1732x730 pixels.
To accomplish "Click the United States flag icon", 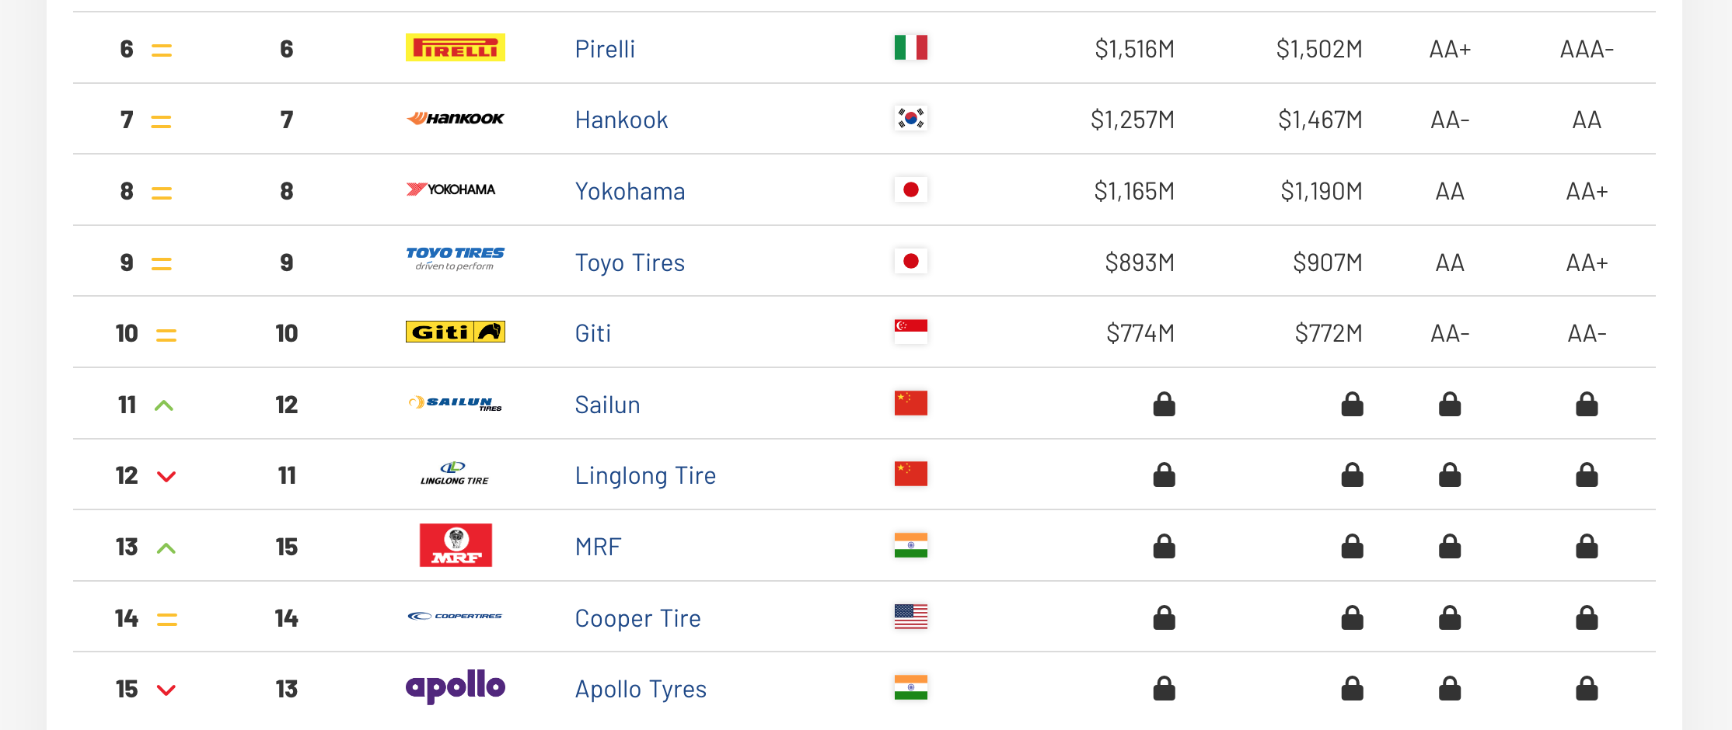I will [910, 617].
